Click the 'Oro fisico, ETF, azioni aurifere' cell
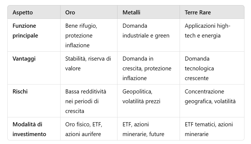 pos(84,129)
